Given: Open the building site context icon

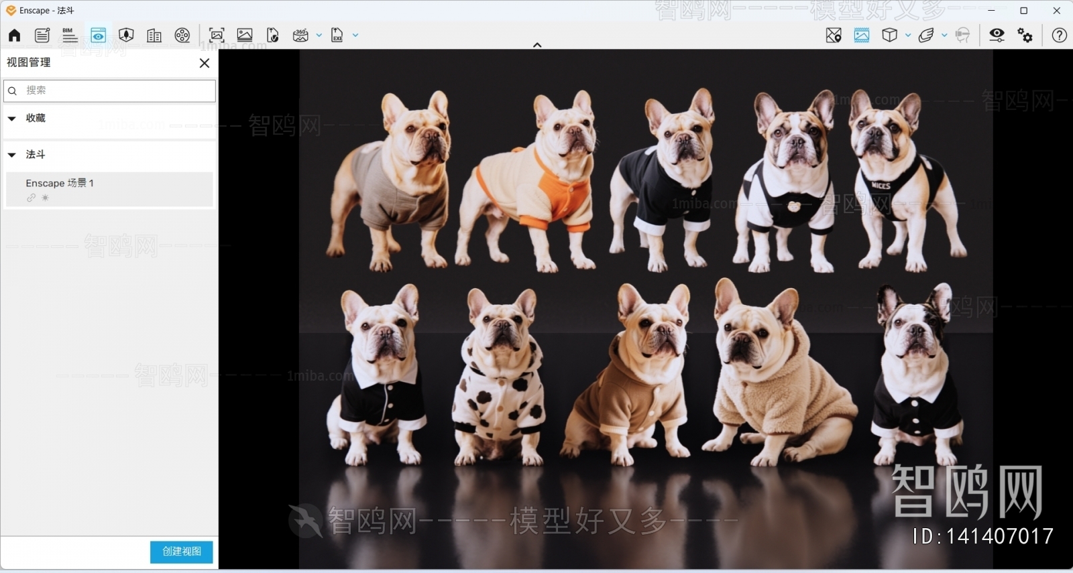Looking at the screenshot, I should click(154, 36).
